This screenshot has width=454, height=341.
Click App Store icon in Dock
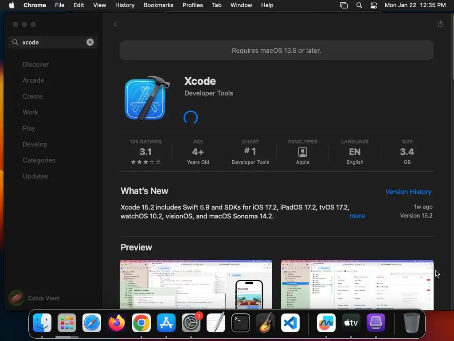point(166,323)
